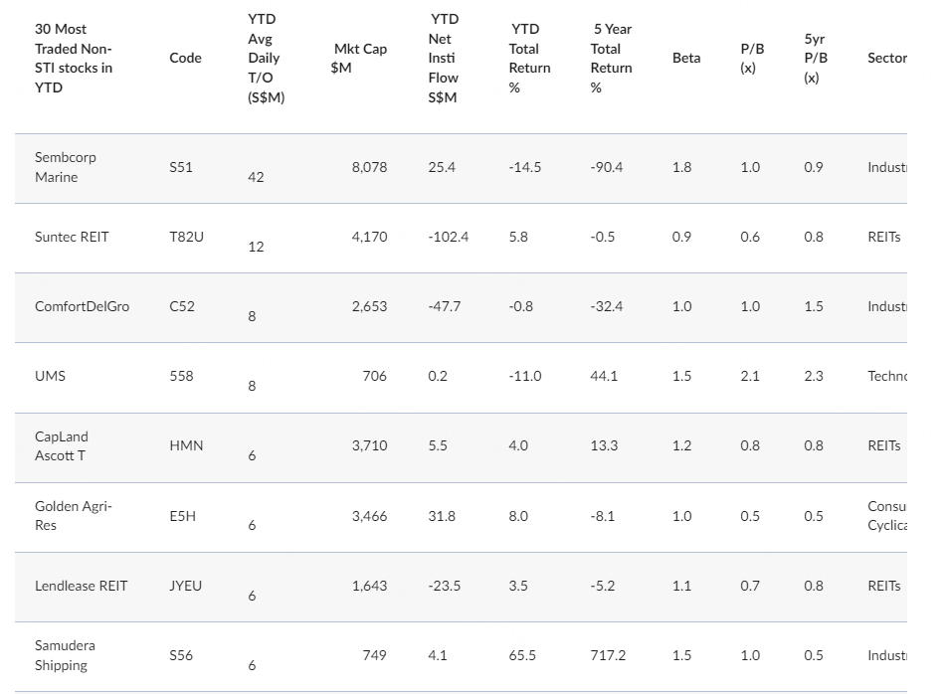This screenshot has width=945, height=694.
Task: Click the CapLand Ascott T name
Action: point(62,445)
